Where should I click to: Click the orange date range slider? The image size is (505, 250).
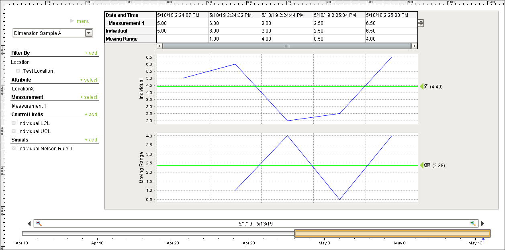pos(392,234)
